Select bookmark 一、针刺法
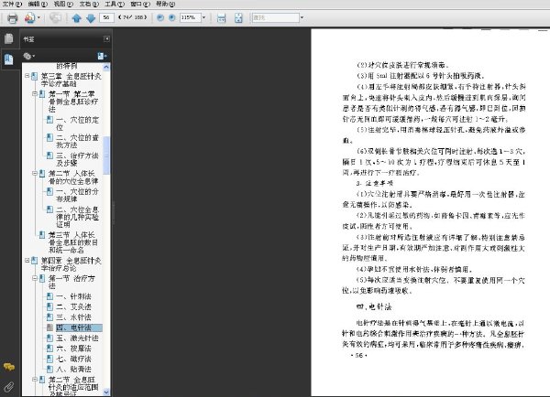 73,296
